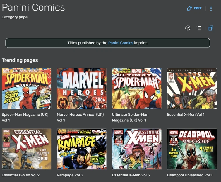Click the help question mark icon

188,28
